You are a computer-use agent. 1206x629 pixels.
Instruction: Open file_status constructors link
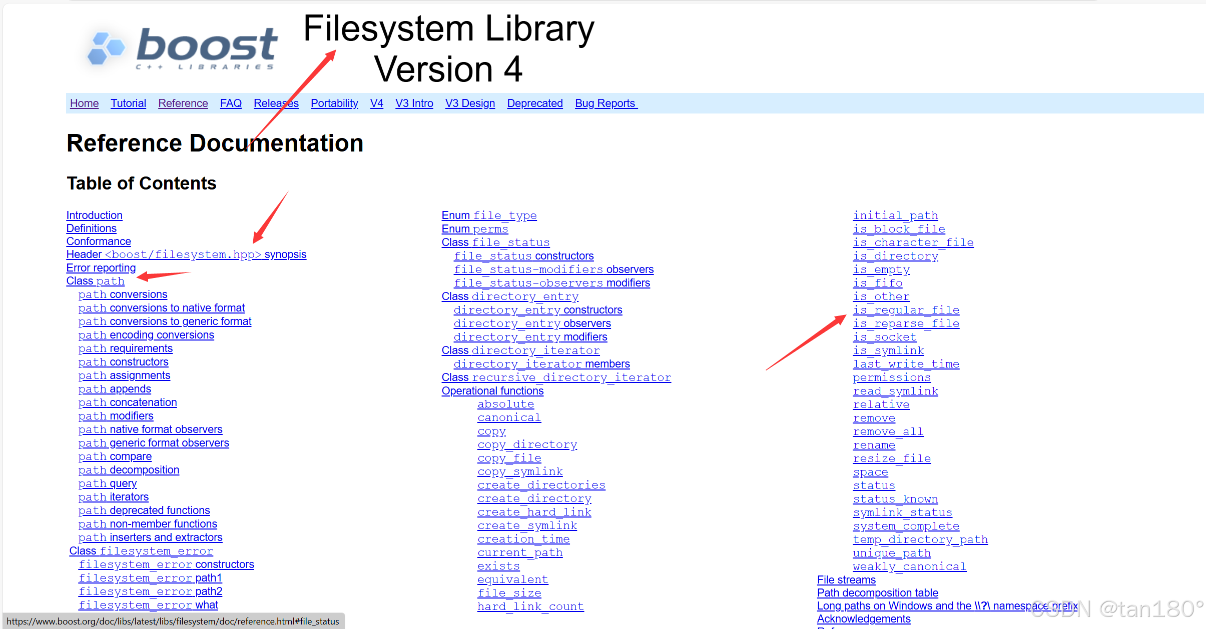tap(524, 256)
